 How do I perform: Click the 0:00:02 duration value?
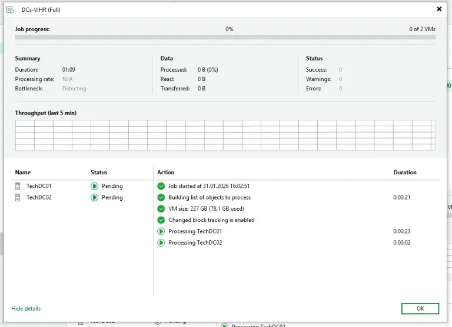point(401,242)
